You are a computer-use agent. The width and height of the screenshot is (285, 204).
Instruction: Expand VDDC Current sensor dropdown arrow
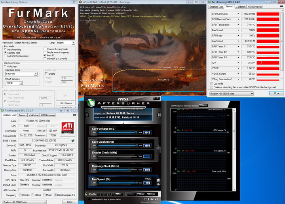pyautogui.click(x=238, y=74)
